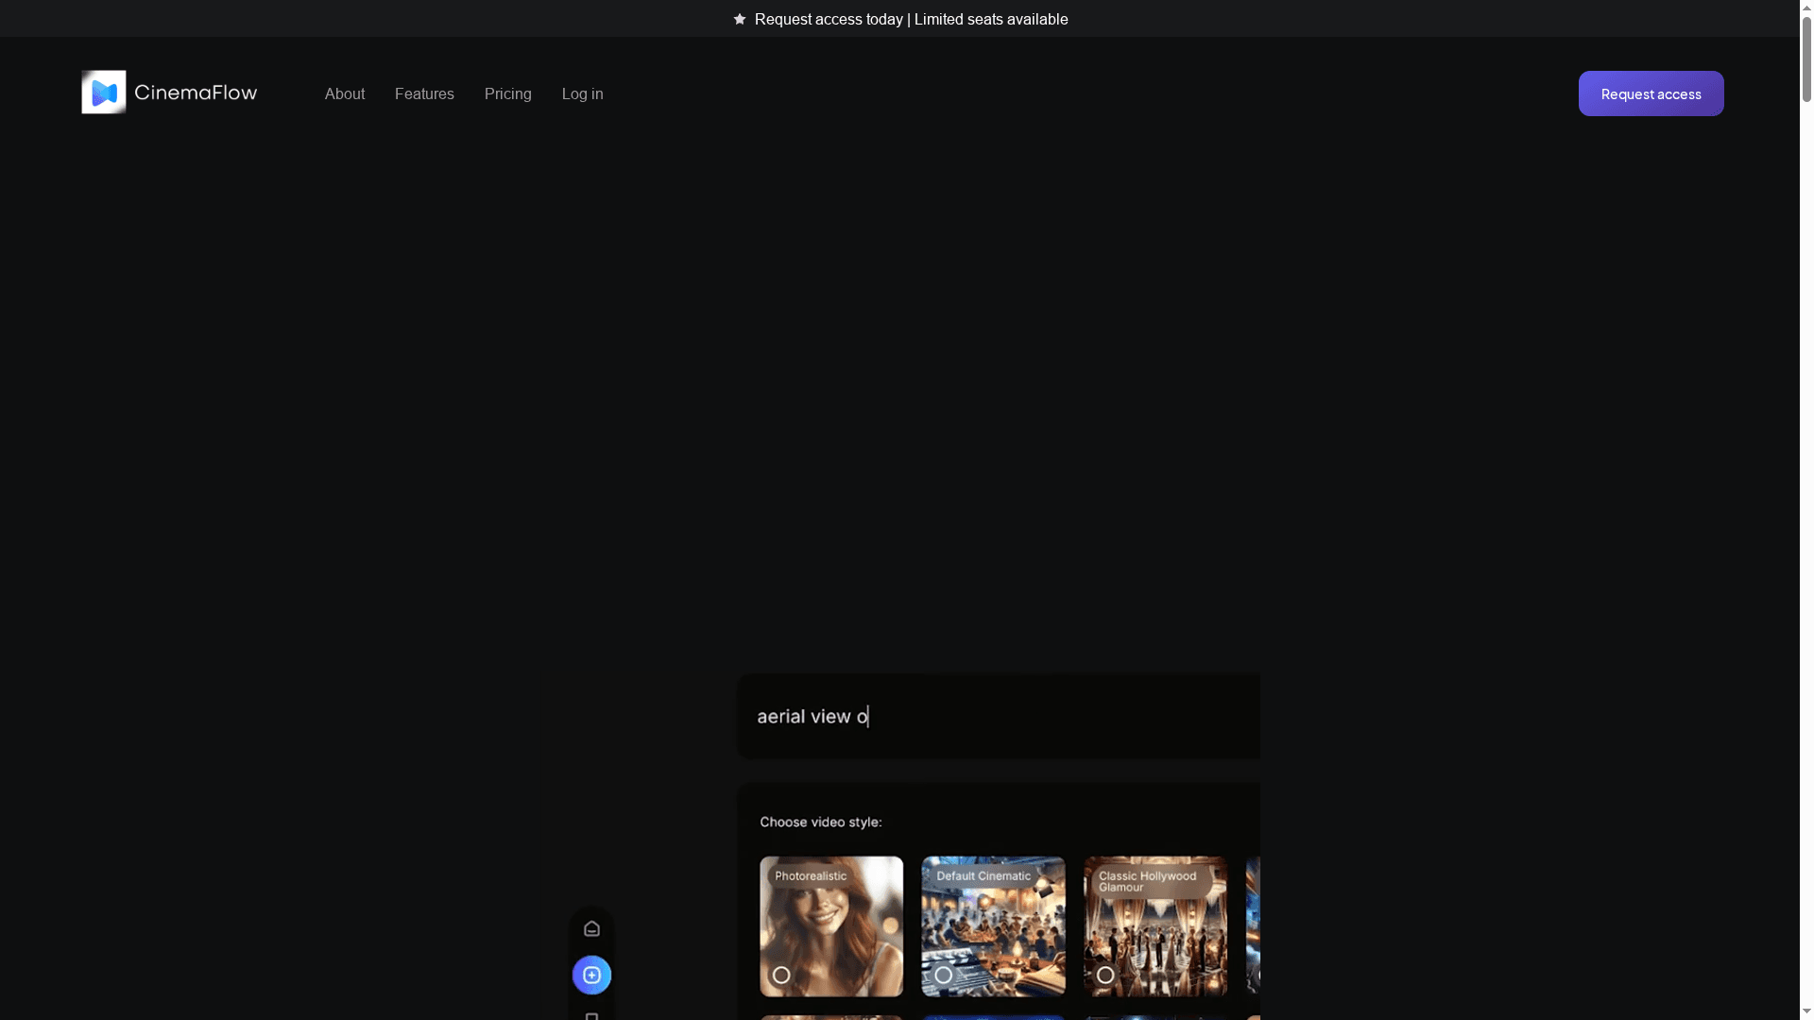Select the Photorealistic style radio button
The height and width of the screenshot is (1020, 1814).
coord(781,975)
